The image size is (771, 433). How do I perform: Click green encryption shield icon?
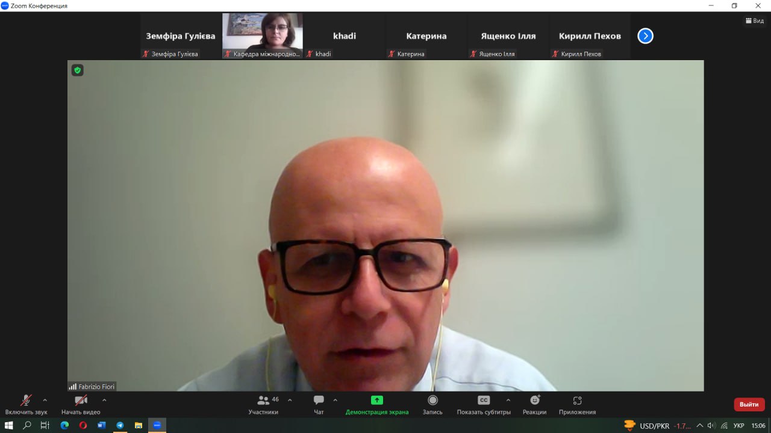[x=77, y=70]
